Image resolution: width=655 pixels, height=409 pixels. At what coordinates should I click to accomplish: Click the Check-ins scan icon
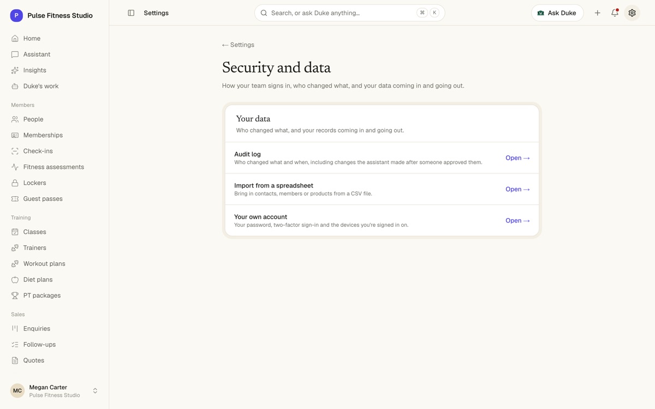(15, 151)
